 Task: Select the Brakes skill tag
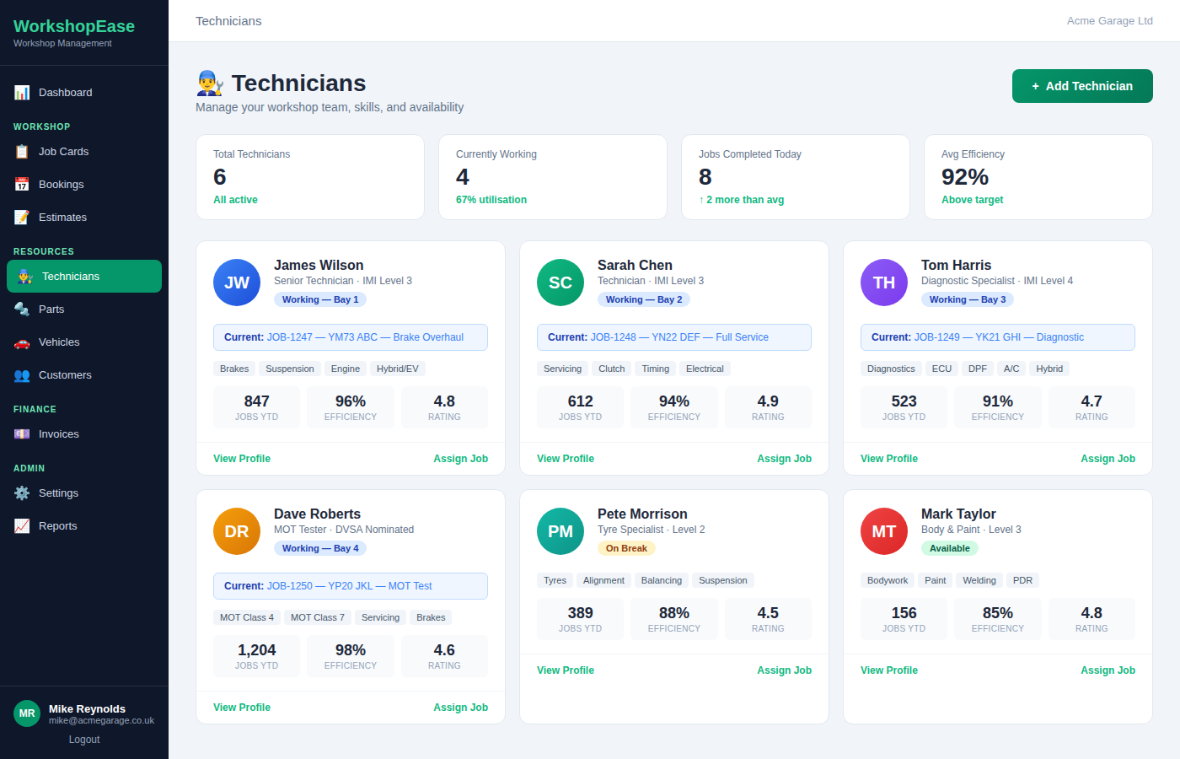coord(233,369)
